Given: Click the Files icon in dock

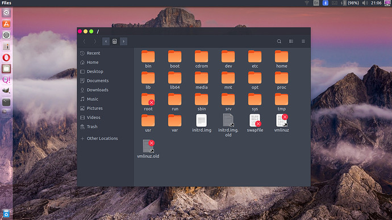Looking at the screenshot, I should (x=6, y=69).
